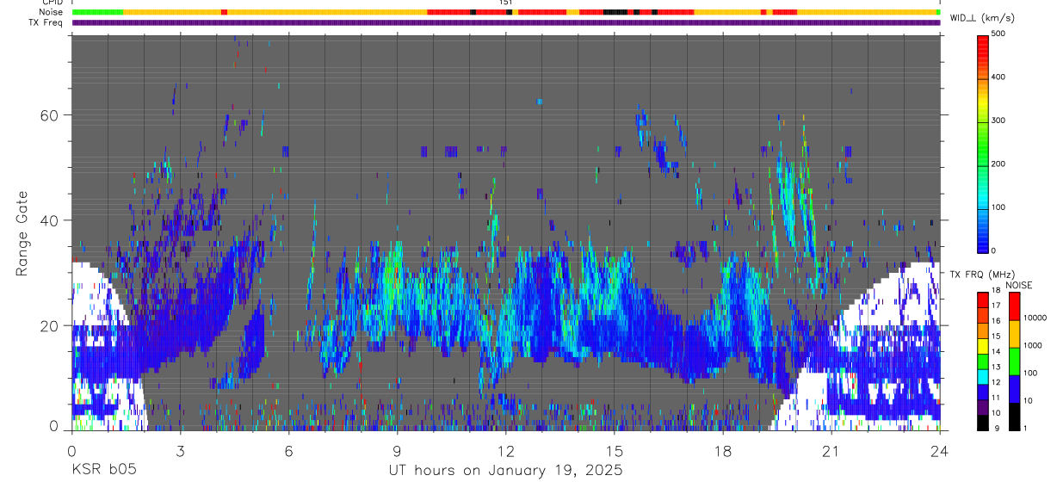This screenshot has width=1057, height=488.
Task: Click the NOISE color scale bar
Action: (1013, 361)
